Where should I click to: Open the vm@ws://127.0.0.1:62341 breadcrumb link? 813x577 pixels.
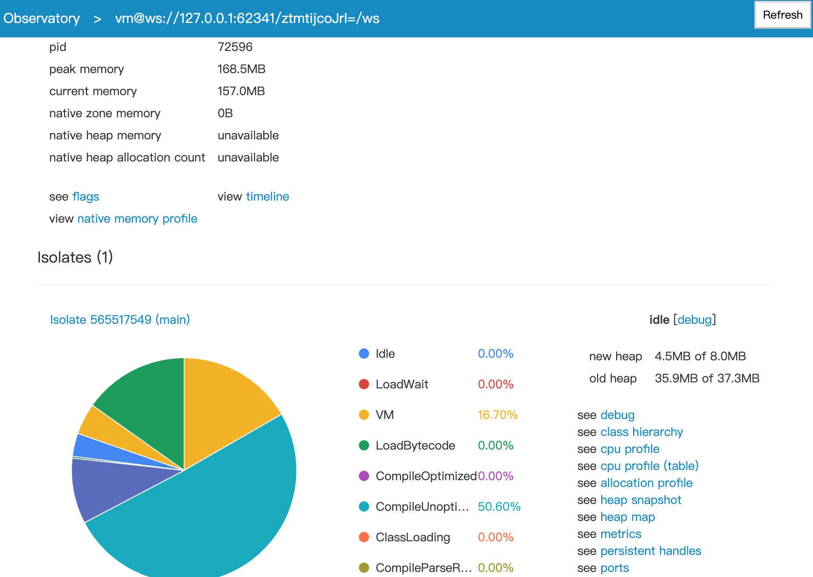247,18
